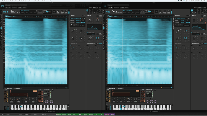
Task: Select the highlighted rectangle selection tool in whine 1
Action: tap(1, 28)
